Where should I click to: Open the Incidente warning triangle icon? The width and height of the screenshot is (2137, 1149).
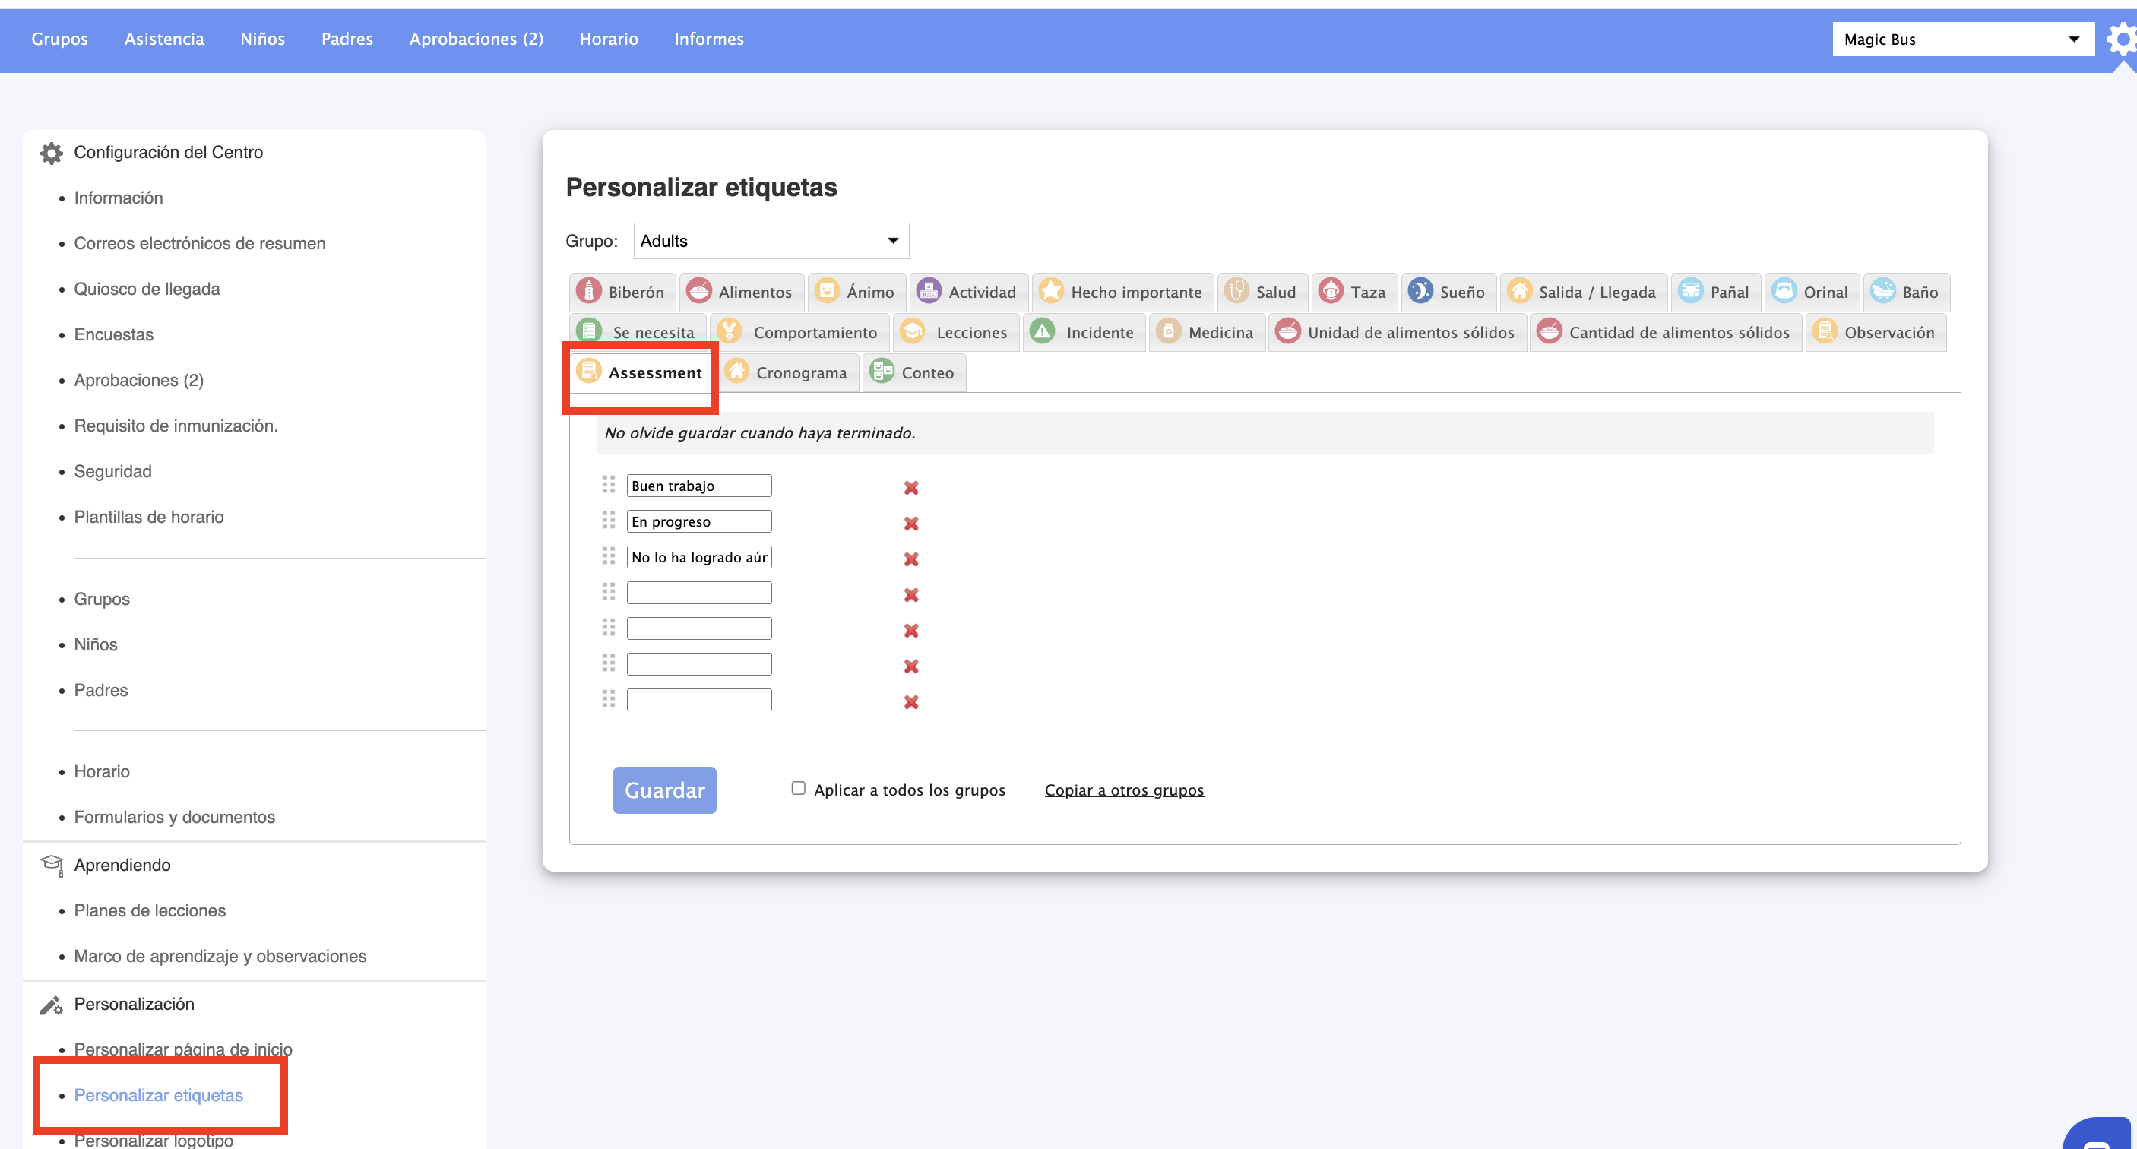coord(1042,332)
